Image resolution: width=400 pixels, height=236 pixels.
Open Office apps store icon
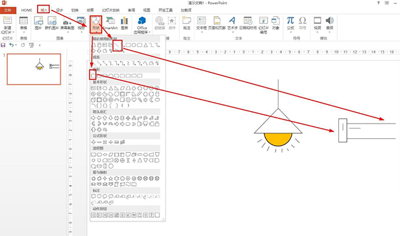point(142,25)
